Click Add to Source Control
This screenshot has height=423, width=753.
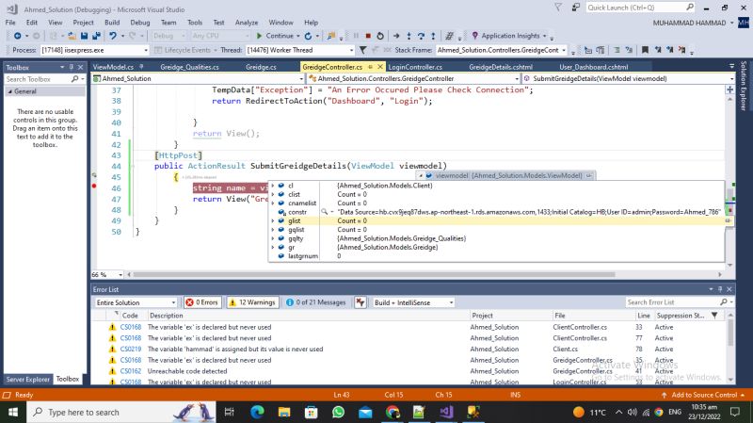(704, 395)
